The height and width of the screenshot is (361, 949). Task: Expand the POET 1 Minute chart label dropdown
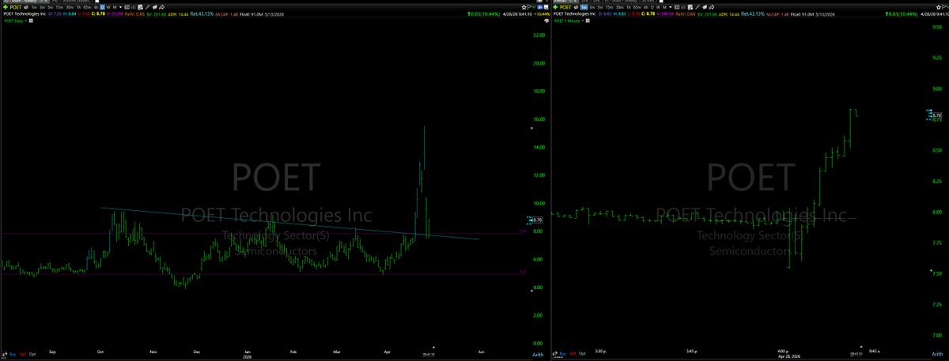tap(583, 21)
